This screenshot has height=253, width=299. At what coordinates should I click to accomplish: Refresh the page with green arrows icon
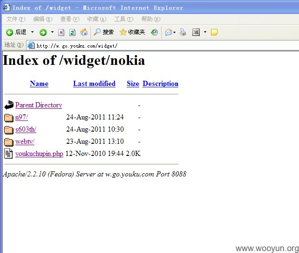click(72, 32)
